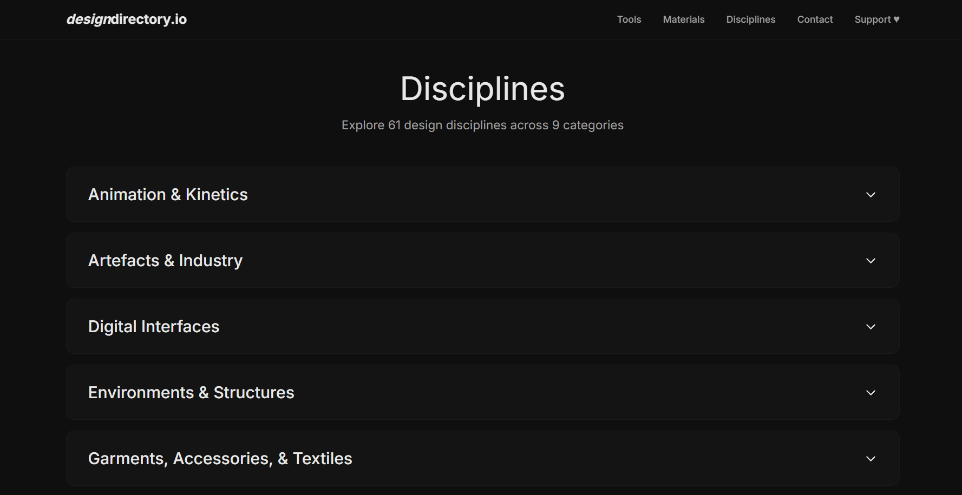962x495 pixels.
Task: Select the Disciplines nav tab
Action: tap(750, 19)
